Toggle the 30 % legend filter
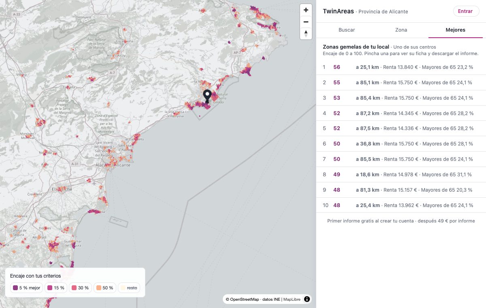Image resolution: width=486 pixels, height=308 pixels. click(x=80, y=288)
